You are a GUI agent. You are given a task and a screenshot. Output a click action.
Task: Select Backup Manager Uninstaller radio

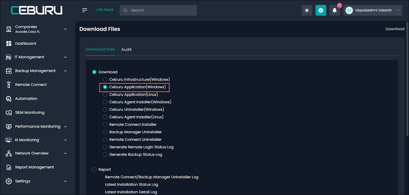coord(105,132)
